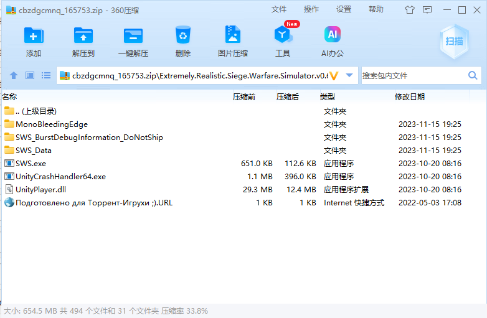Image resolution: width=487 pixels, height=318 pixels.
Task: Go up one directory with arrow icon
Action: pos(14,75)
